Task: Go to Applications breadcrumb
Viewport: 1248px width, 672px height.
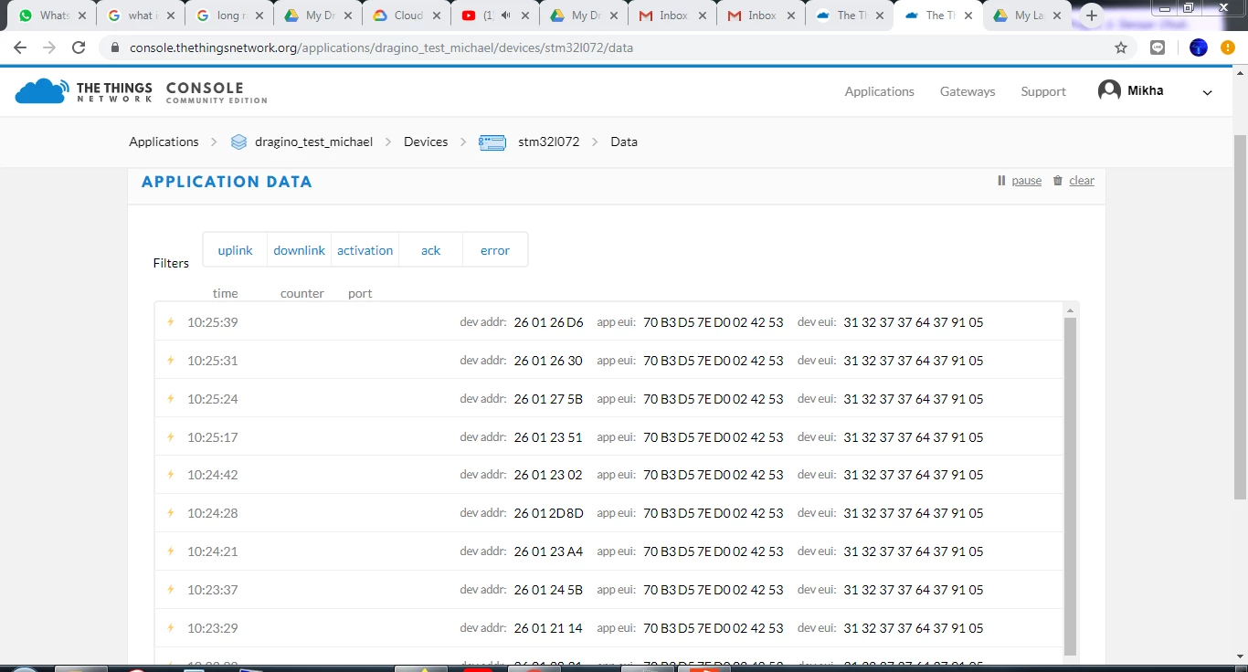Action: tap(164, 142)
